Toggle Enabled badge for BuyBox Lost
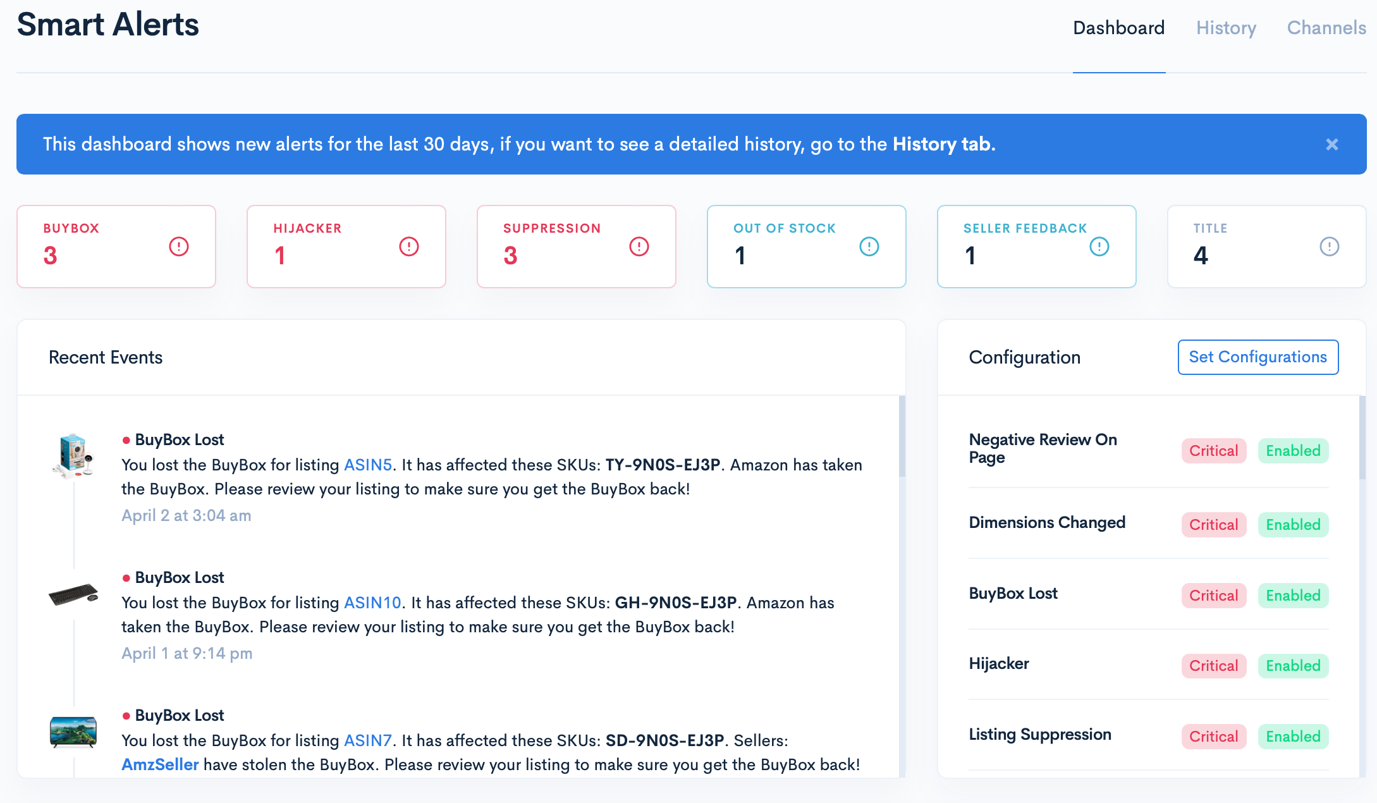 1293,596
